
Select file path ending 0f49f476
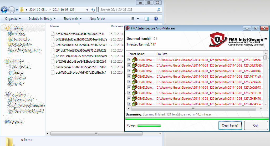coord(210,99)
